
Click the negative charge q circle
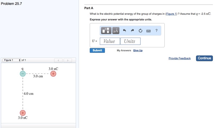(23, 74)
